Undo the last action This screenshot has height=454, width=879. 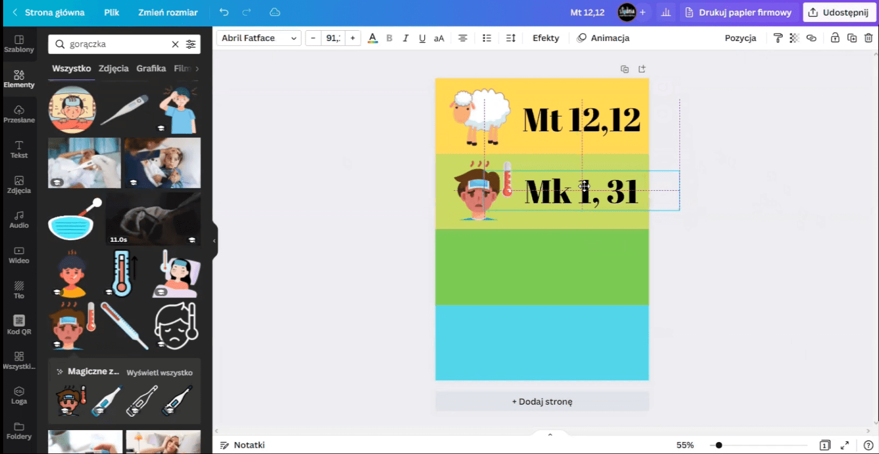pos(224,12)
